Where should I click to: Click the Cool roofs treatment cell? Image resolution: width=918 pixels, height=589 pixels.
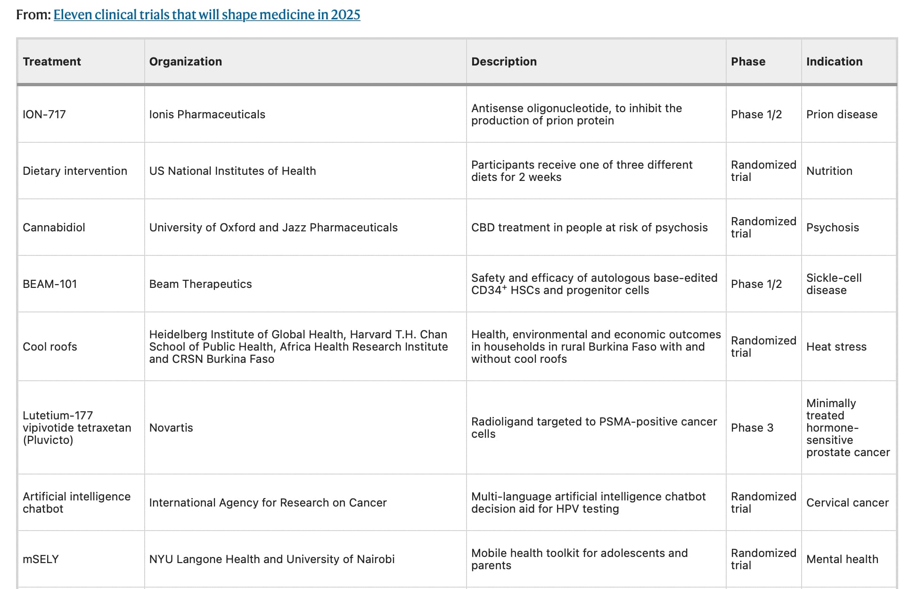point(81,347)
